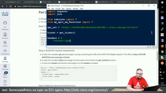Image resolution: width=166 pixels, height=93 pixels.
Task: Click the 'from tabulate import *' line
Action: (x=62, y=19)
